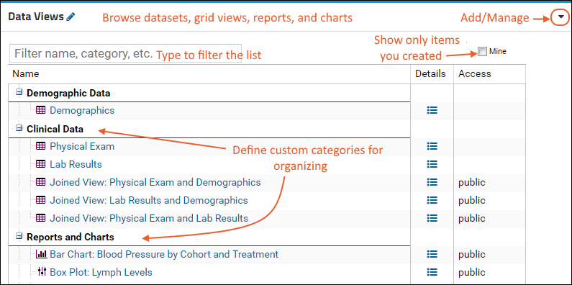Open details icon for Demographics row
This screenshot has height=285, width=572.
pos(432,110)
